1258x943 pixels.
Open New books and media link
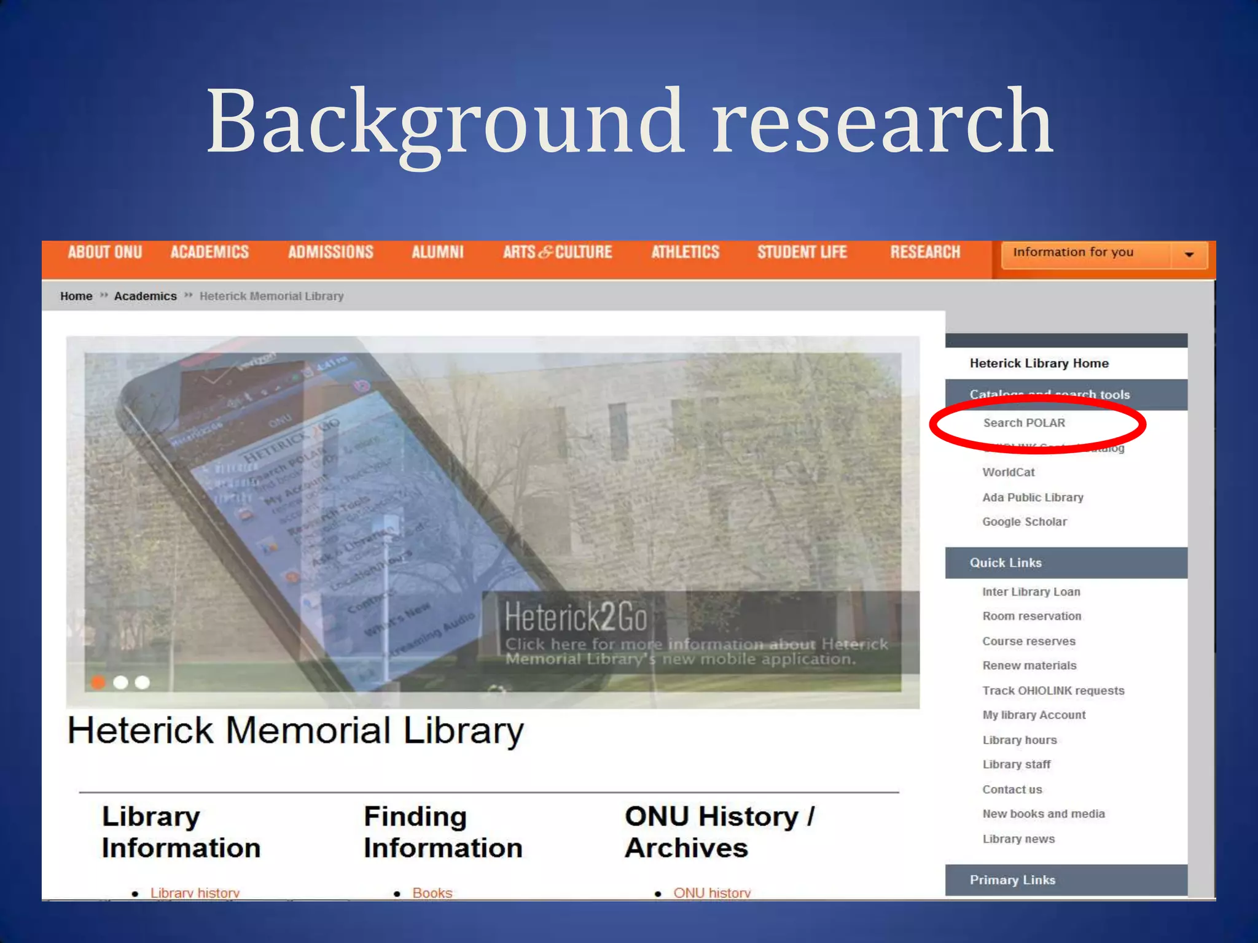1044,814
